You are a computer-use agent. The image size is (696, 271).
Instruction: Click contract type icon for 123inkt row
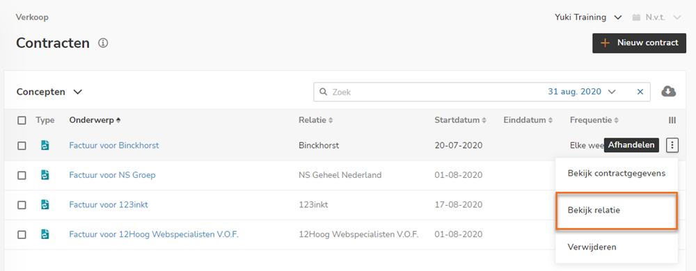click(x=45, y=204)
